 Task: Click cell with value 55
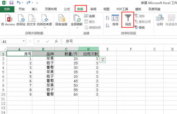point(66,90)
